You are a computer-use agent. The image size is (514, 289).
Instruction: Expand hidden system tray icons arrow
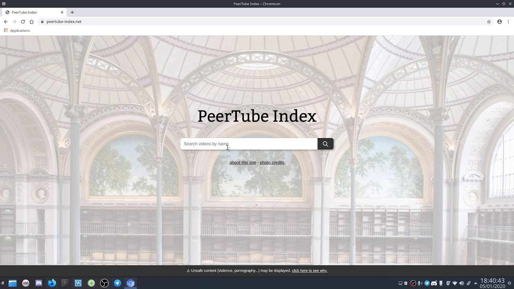[475, 283]
